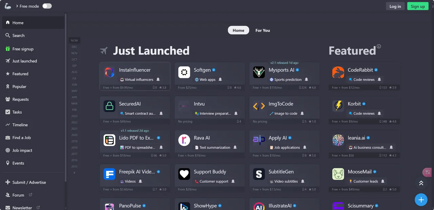Screen dimensions: 434x210
Task: Open the Intvu logo thumbnail
Action: coord(184,106)
